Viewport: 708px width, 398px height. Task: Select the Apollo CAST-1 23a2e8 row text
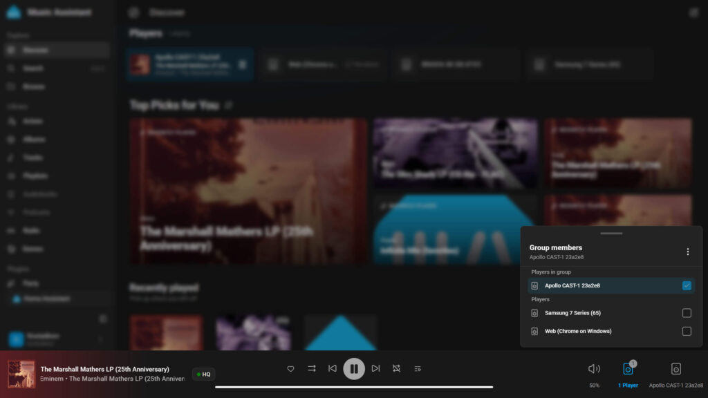[x=572, y=285]
